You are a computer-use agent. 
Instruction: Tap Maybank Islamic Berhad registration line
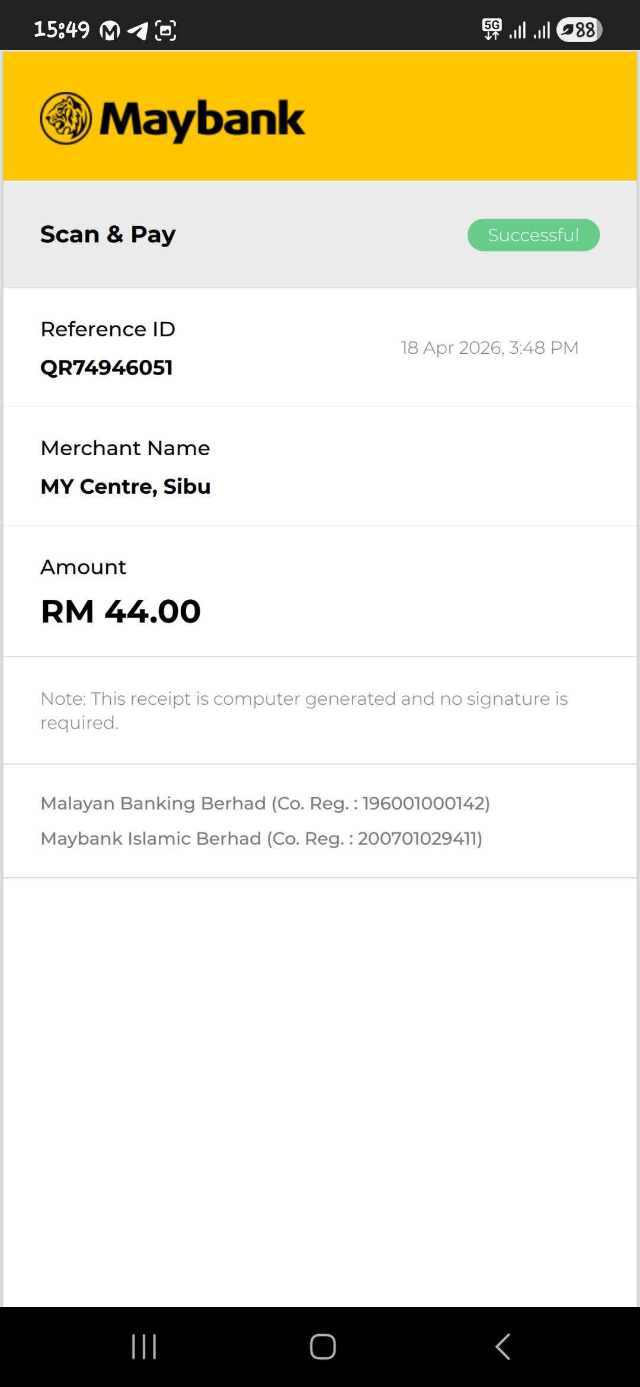pos(261,839)
